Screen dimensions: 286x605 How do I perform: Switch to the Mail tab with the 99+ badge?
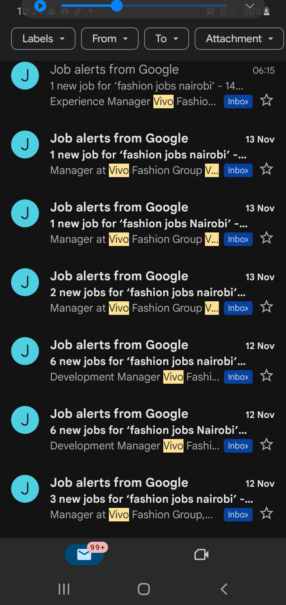84,554
